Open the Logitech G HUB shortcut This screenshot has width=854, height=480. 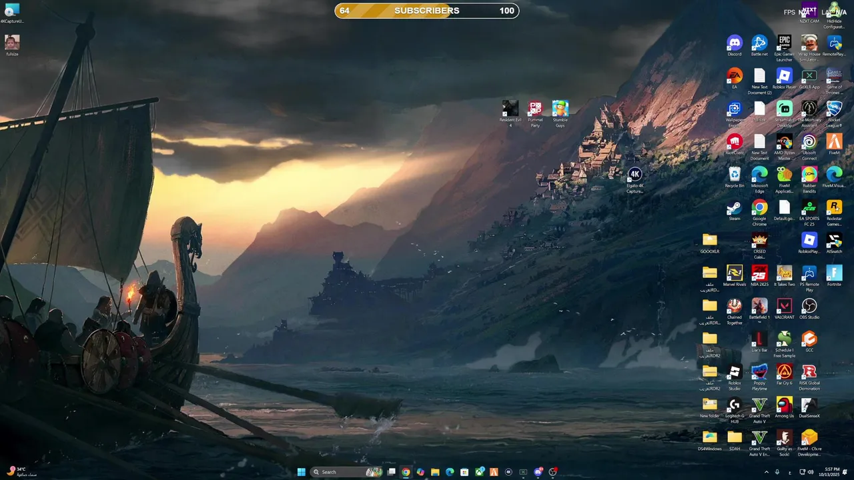(735, 411)
